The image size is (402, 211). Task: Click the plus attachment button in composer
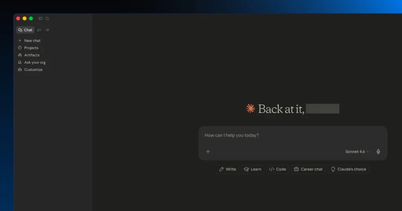(x=208, y=152)
